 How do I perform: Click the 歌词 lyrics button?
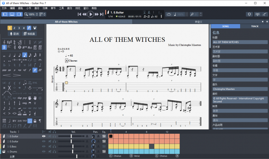point(13,34)
